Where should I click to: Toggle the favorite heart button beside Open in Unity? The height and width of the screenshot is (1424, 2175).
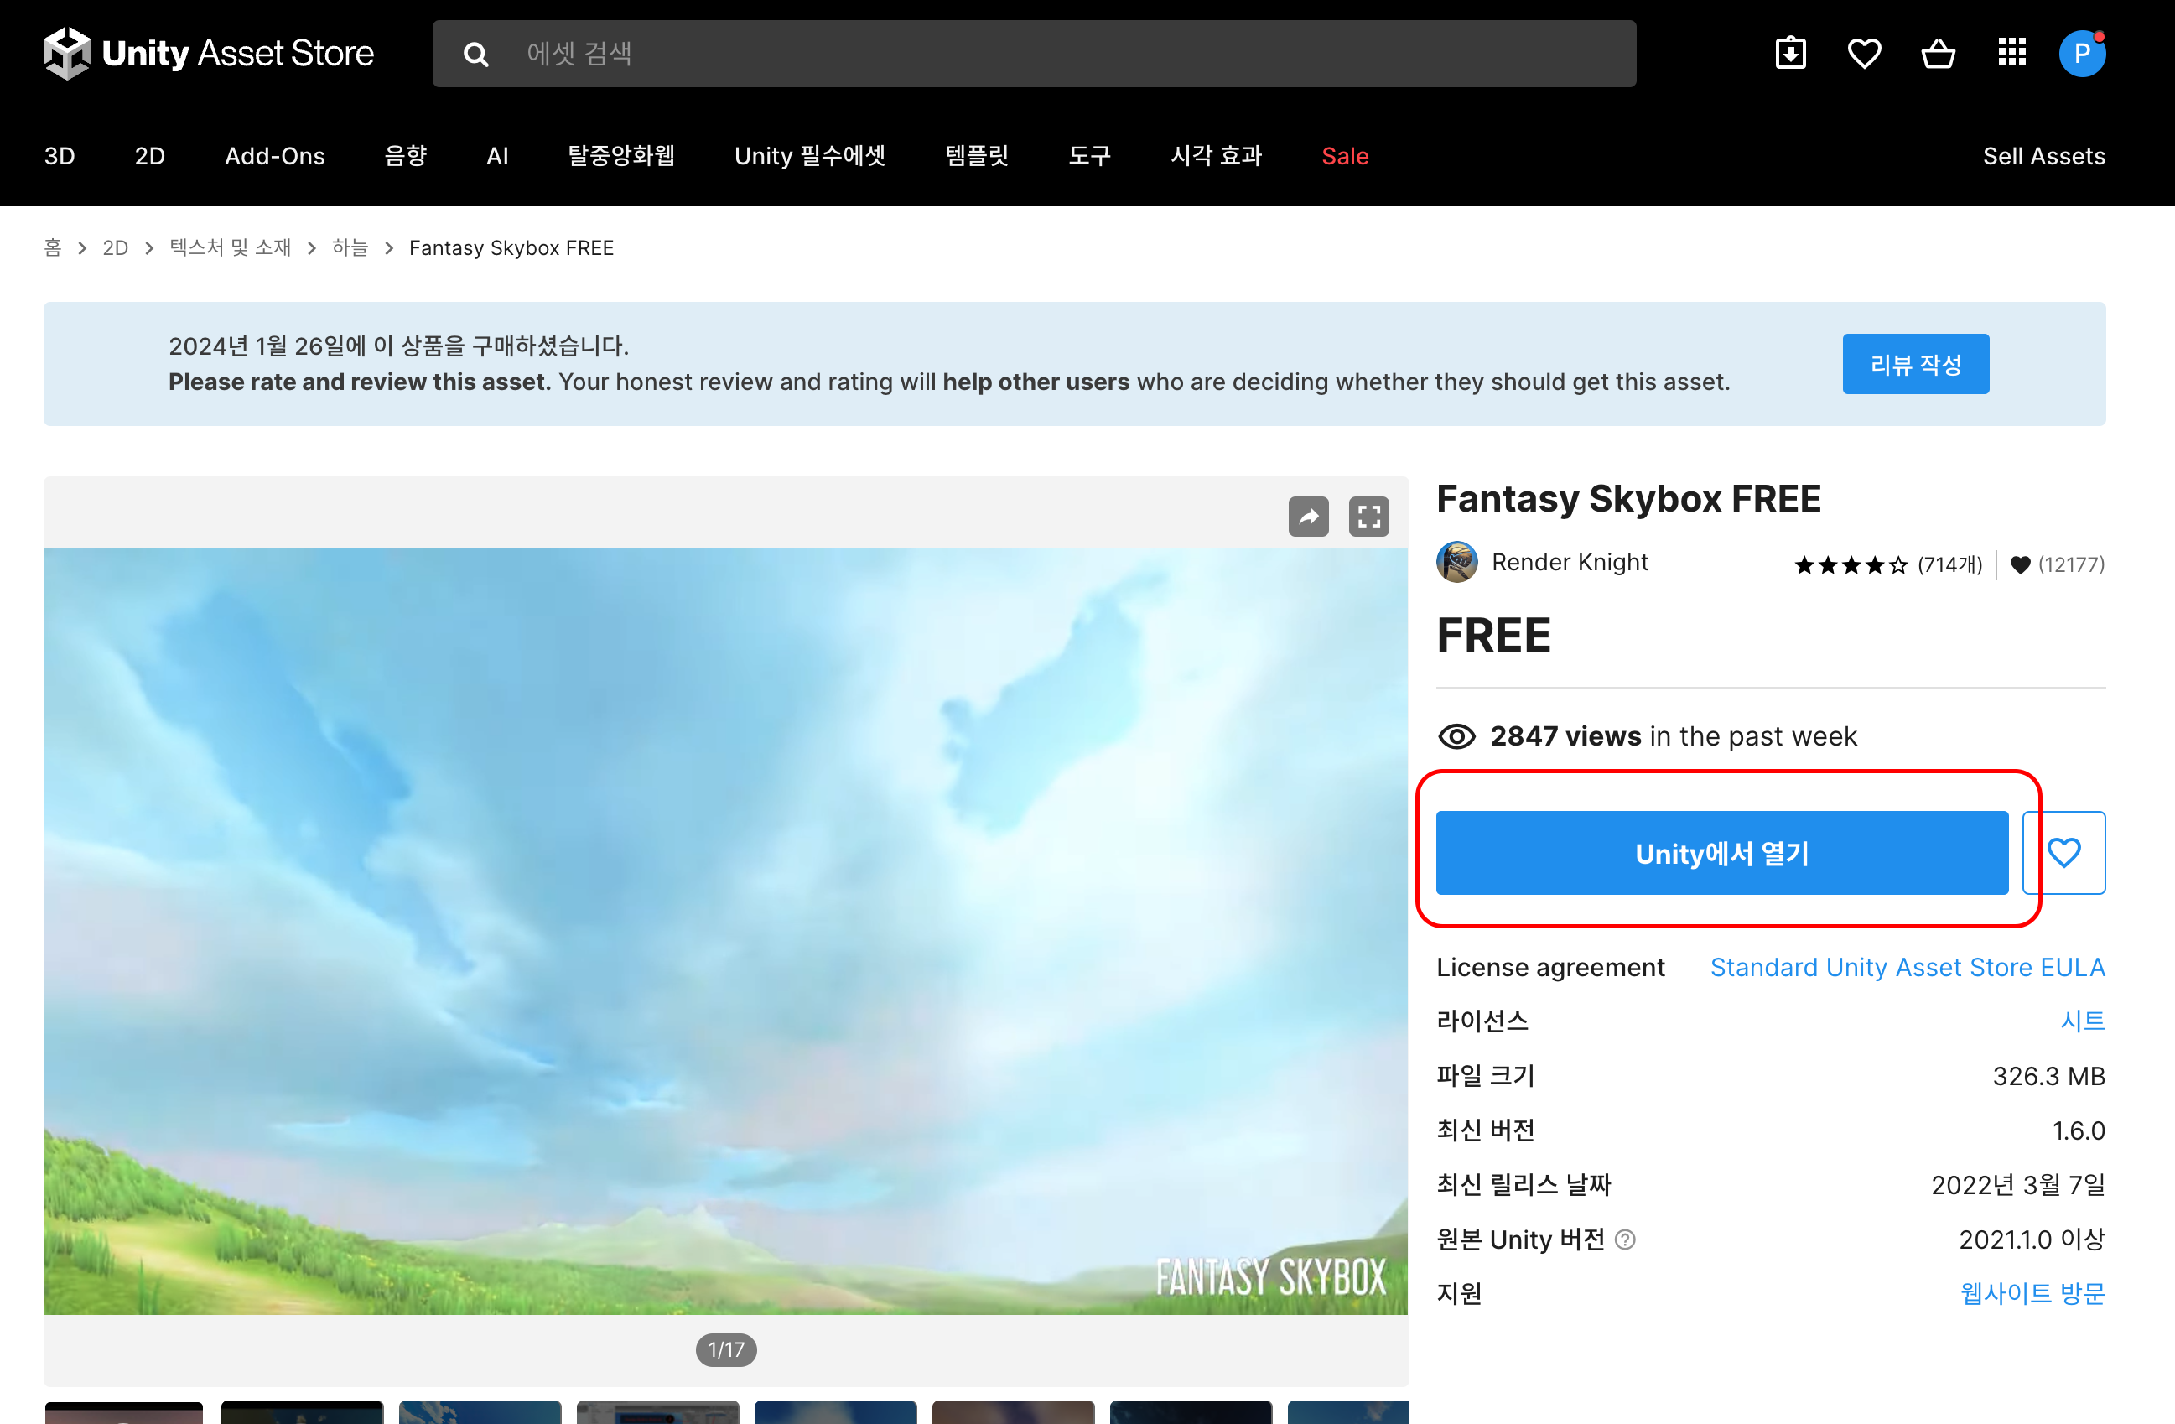point(2063,852)
